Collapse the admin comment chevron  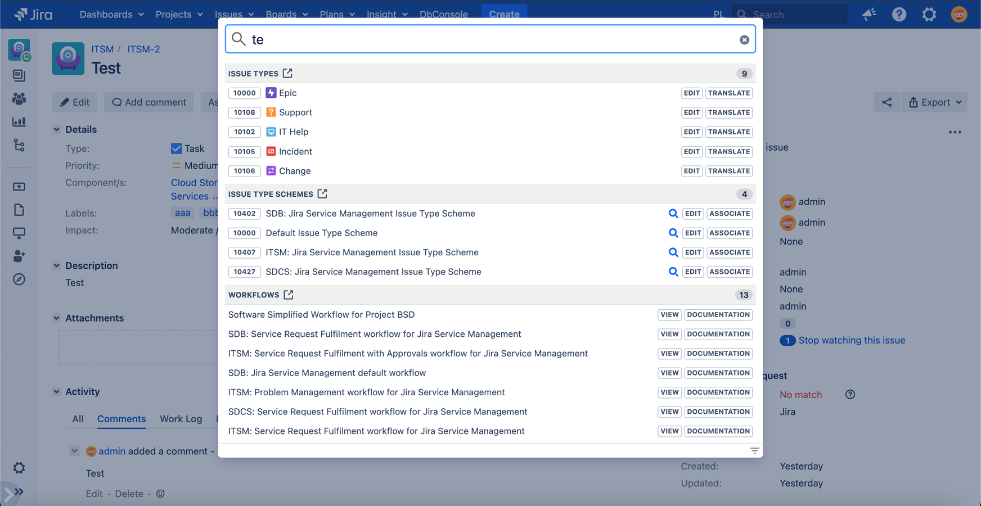tap(75, 451)
